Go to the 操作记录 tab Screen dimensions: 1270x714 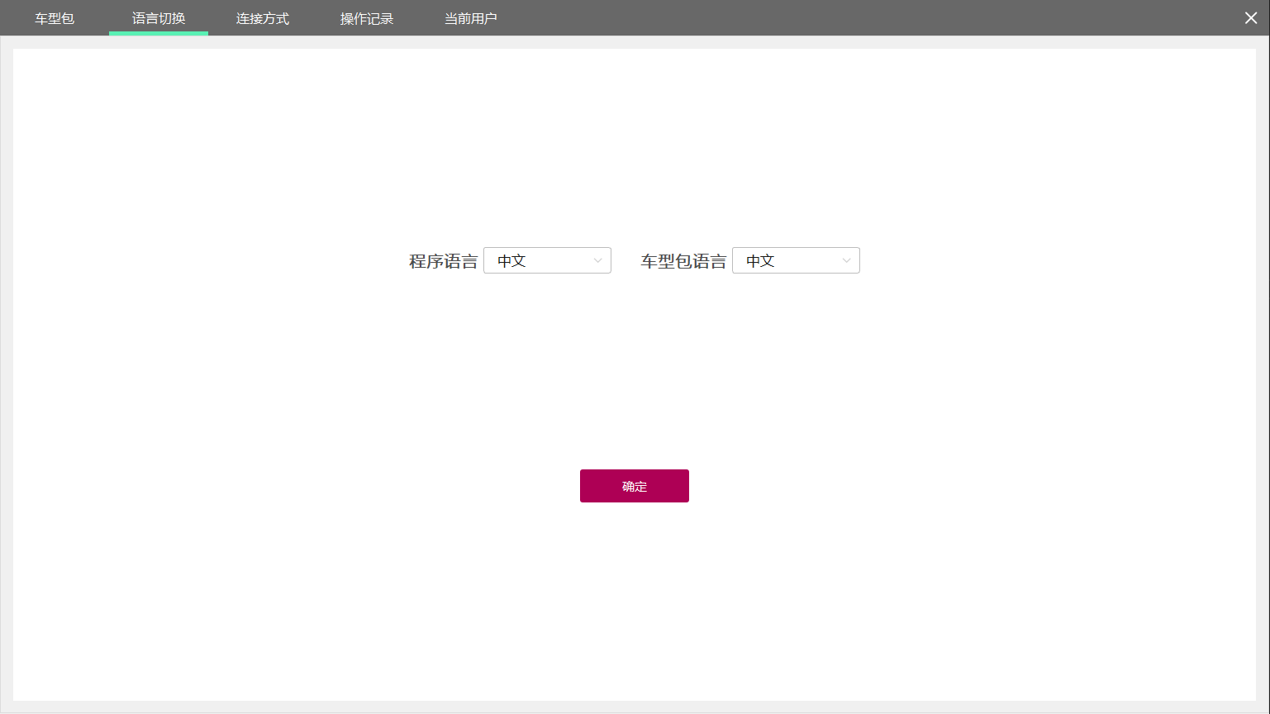pyautogui.click(x=367, y=18)
